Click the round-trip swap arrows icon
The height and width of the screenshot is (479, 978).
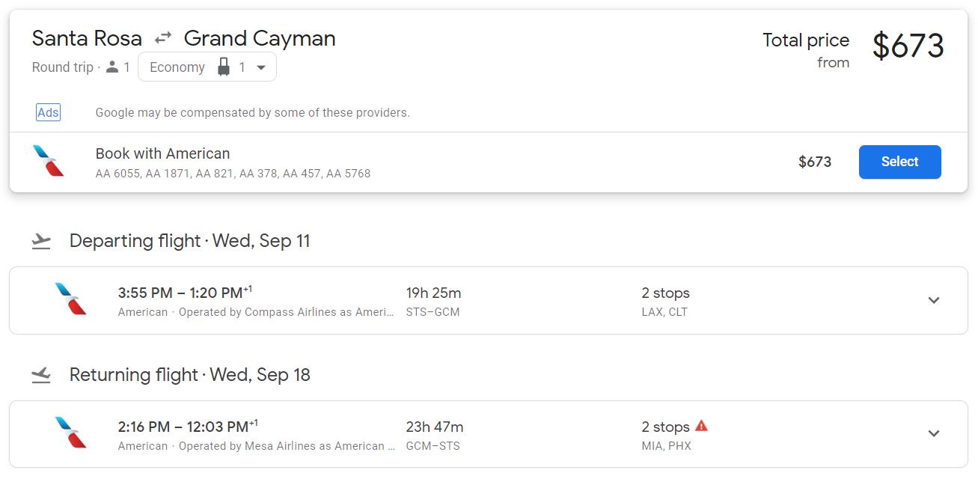pyautogui.click(x=163, y=38)
